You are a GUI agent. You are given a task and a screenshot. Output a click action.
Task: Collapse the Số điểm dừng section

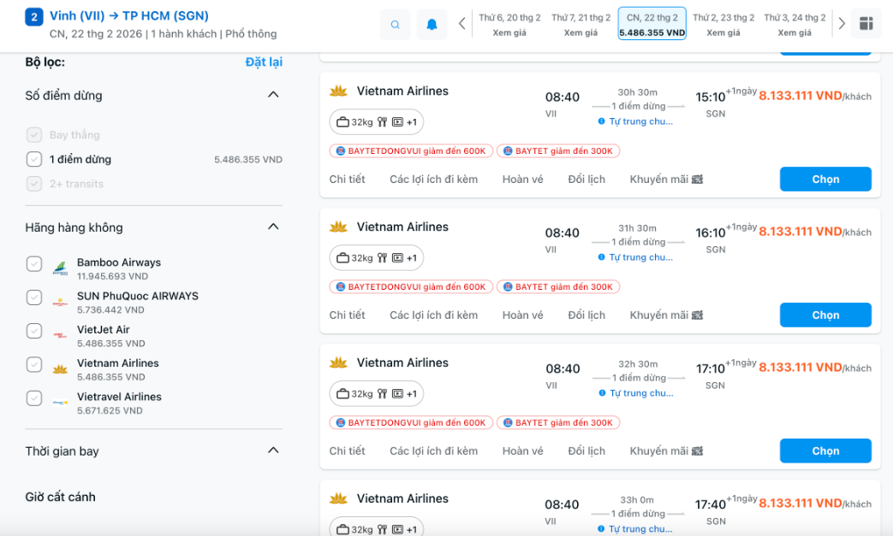pyautogui.click(x=273, y=95)
